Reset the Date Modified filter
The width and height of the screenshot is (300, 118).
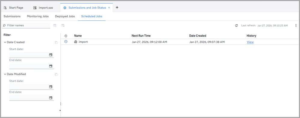point(56,74)
